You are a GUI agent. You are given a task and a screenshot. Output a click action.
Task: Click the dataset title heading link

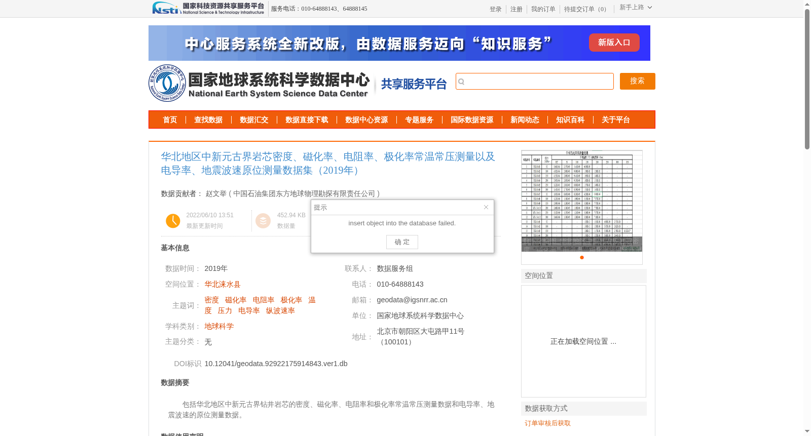coord(328,164)
